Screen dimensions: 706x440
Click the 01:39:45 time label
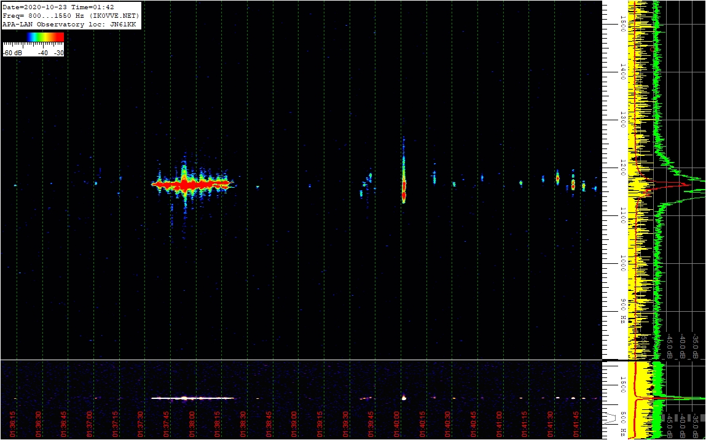coord(371,424)
